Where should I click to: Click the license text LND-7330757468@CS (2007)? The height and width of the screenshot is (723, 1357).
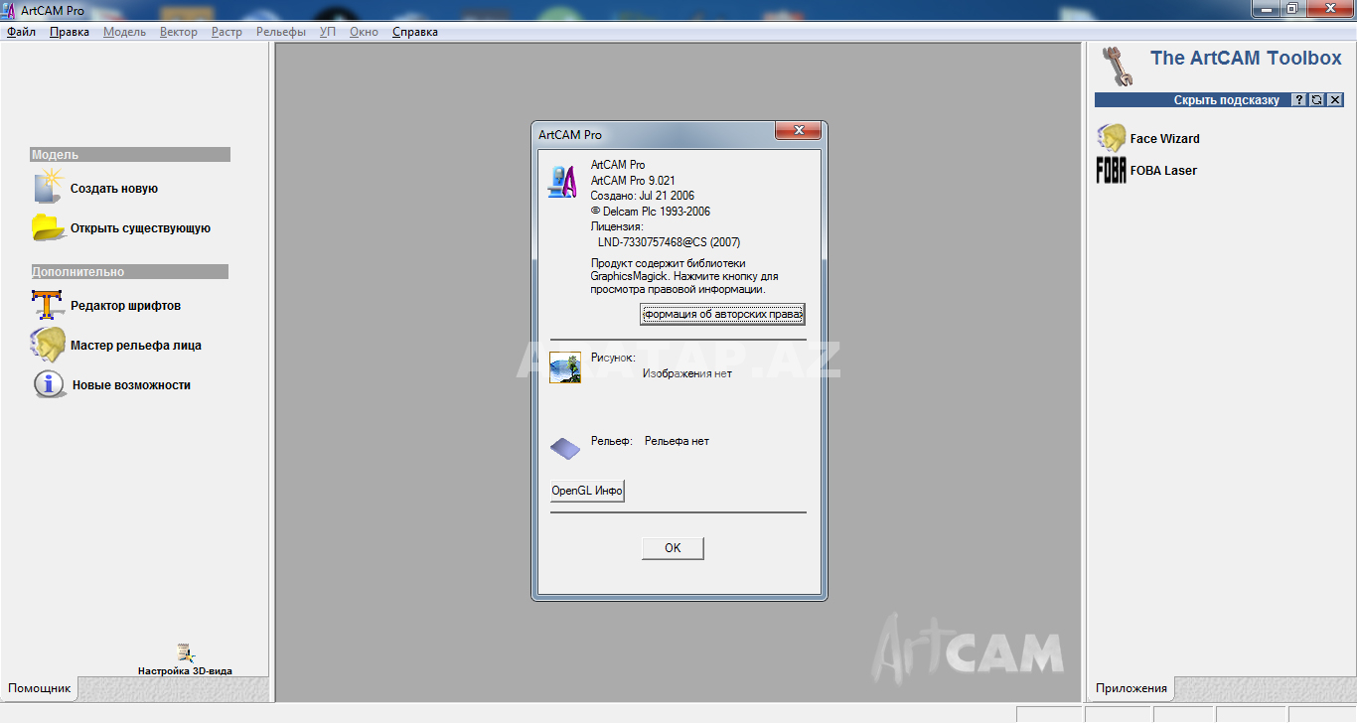[x=669, y=242]
